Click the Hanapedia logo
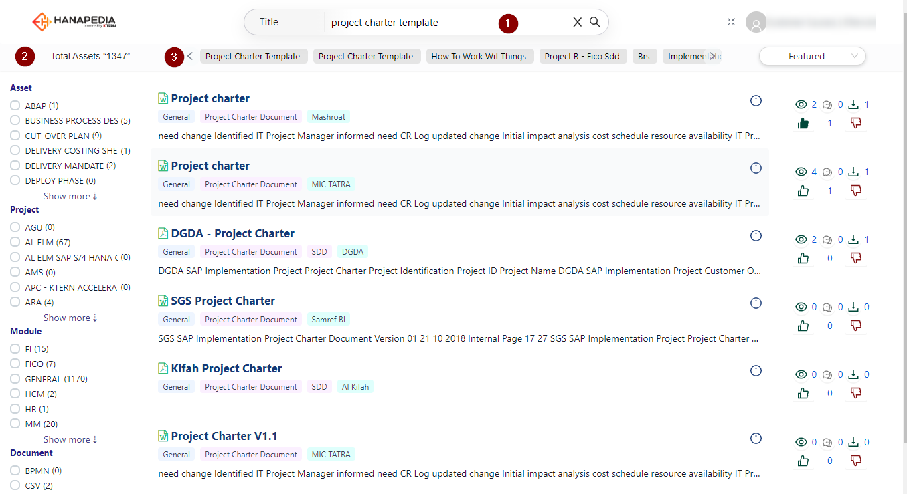 (x=74, y=21)
